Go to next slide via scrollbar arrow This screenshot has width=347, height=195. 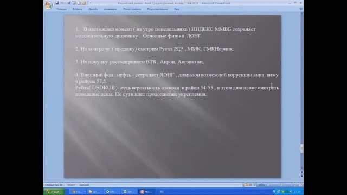coord(301,175)
